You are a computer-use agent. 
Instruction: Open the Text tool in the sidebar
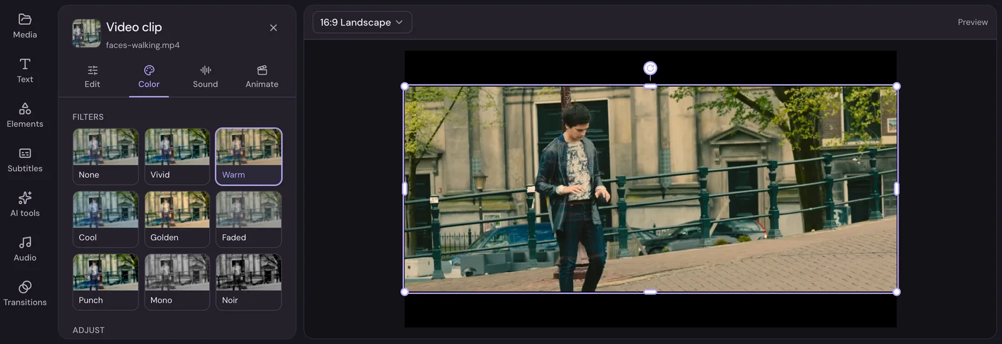click(25, 71)
